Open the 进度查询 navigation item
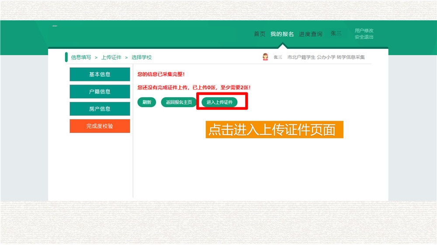Screen dimensions: 437x245 [x=310, y=34]
